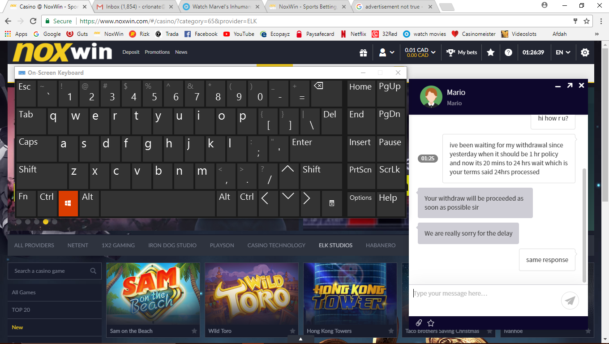Viewport: 609px width, 344px height.
Task: Click Options key on On-Screen Keyboard
Action: point(361,203)
